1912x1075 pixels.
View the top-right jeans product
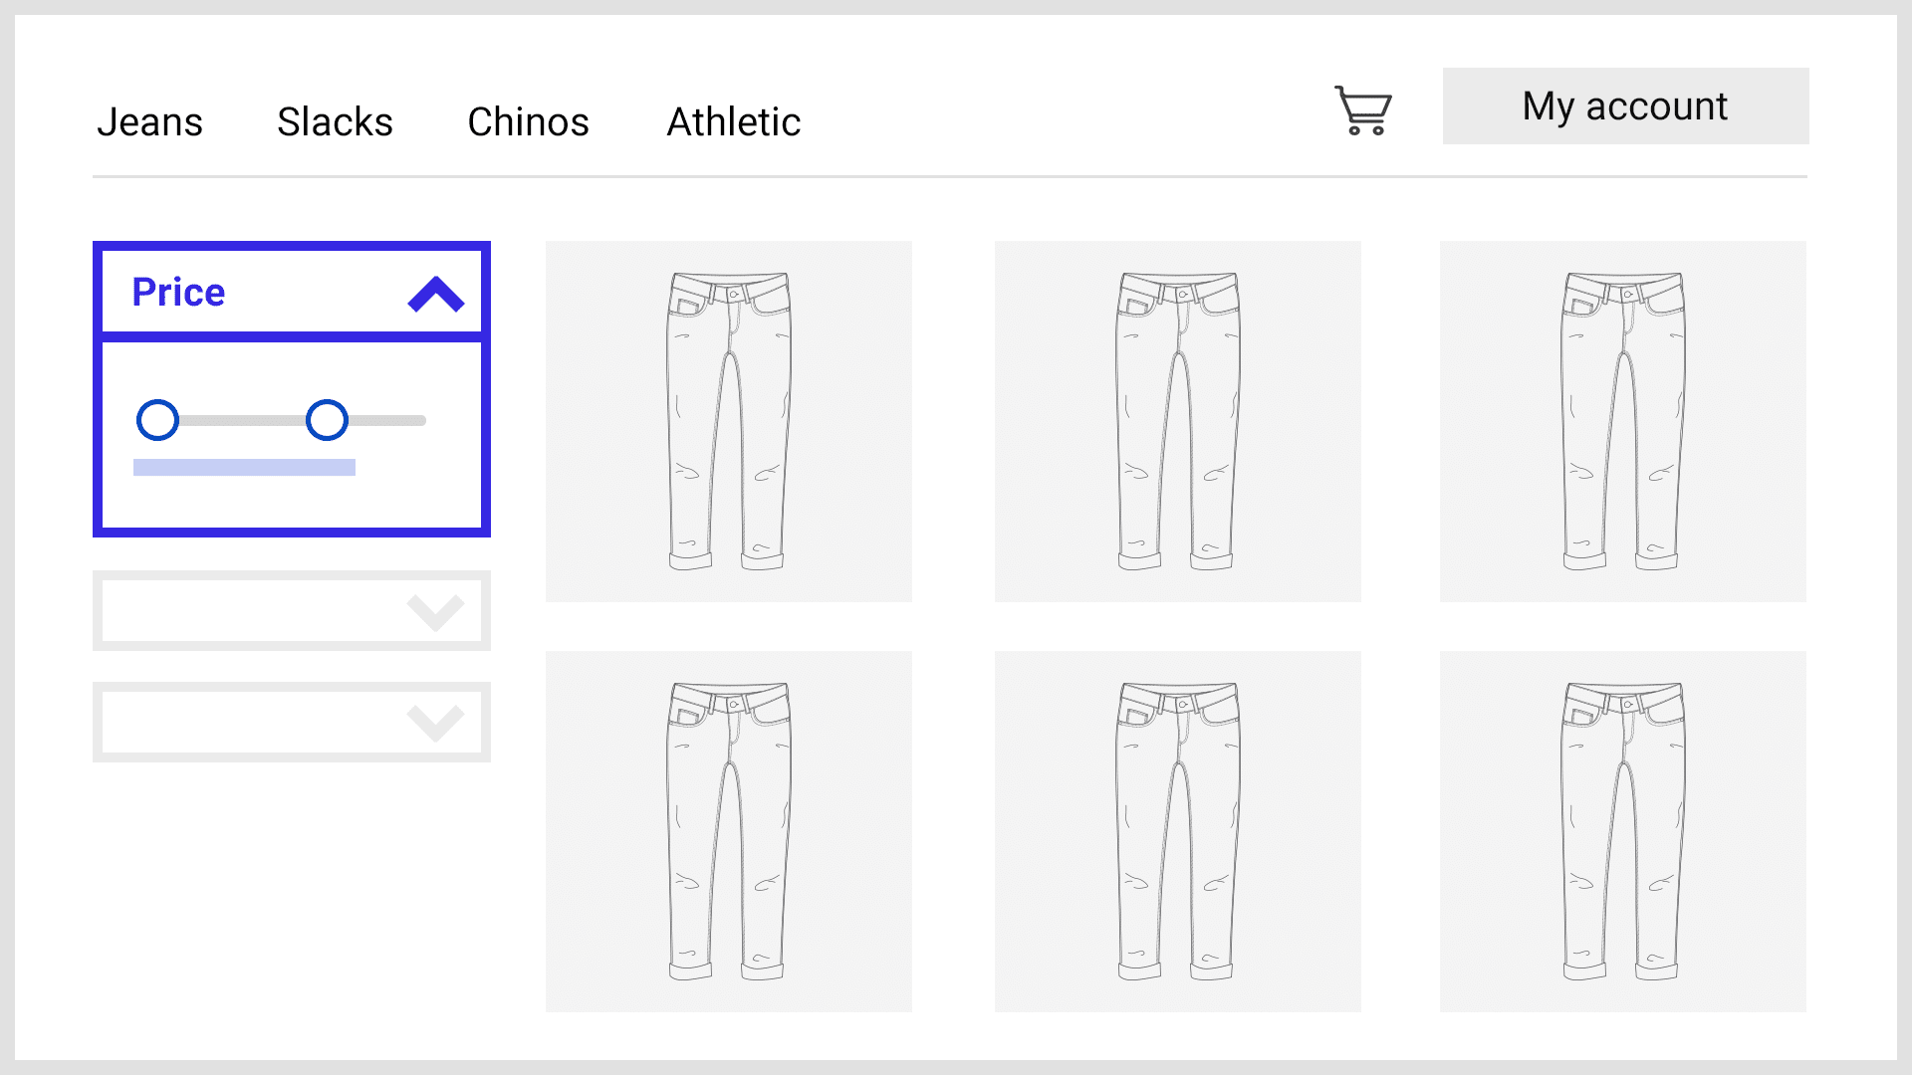(x=1623, y=421)
